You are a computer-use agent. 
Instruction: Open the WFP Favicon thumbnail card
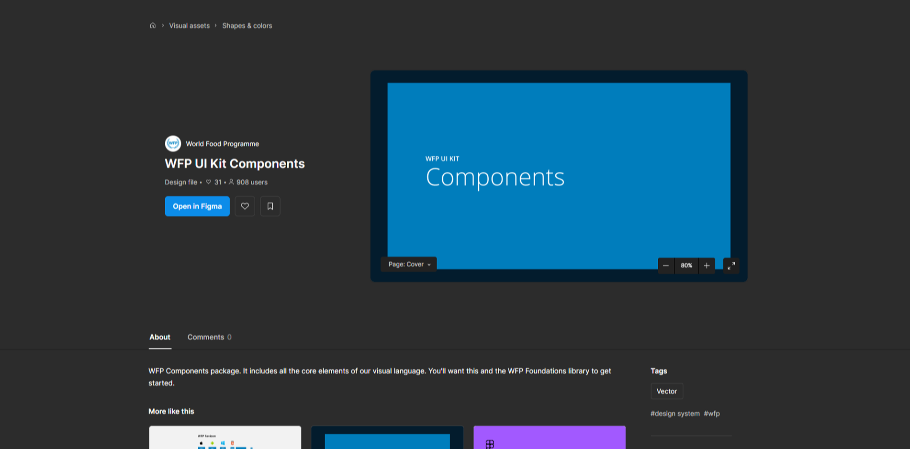[x=225, y=438]
